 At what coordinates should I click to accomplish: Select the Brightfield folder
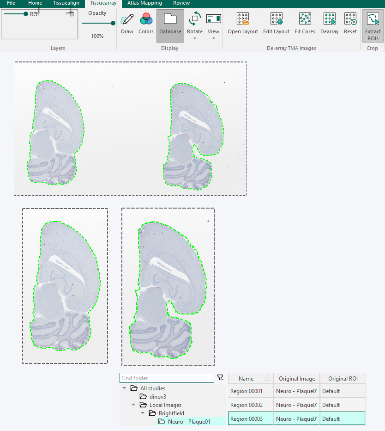(x=171, y=413)
